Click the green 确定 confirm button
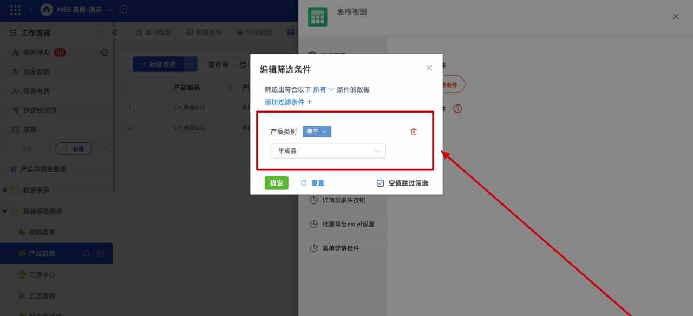 [276, 183]
